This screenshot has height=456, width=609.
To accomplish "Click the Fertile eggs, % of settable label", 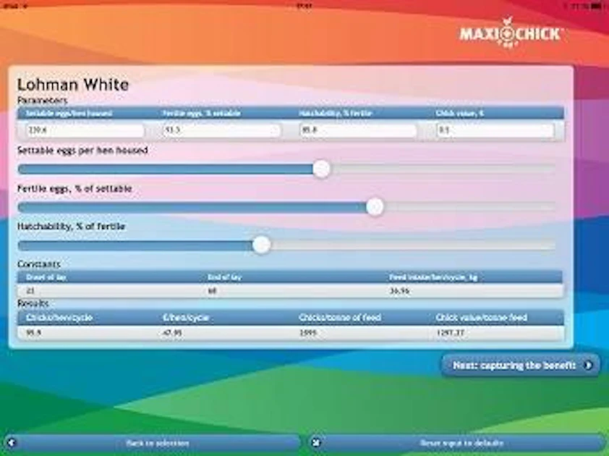I will pos(74,188).
